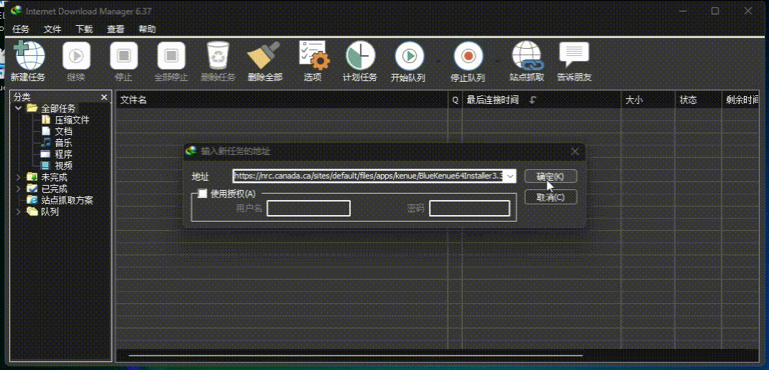Image resolution: width=769 pixels, height=370 pixels.
Task: Click the 删除任务 recycle bin icon
Action: 218,55
